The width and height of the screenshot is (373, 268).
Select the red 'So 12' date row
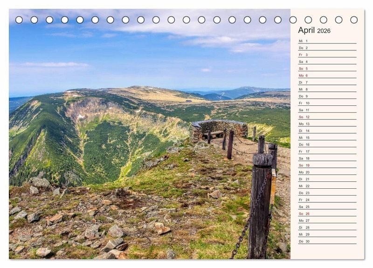327,117
